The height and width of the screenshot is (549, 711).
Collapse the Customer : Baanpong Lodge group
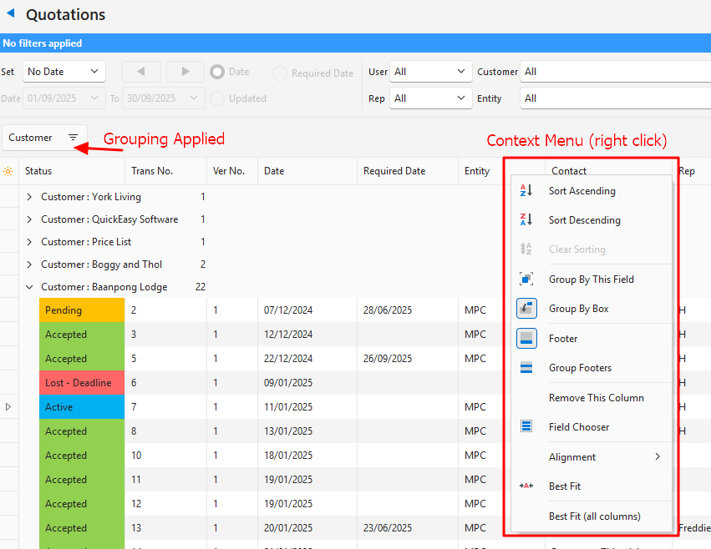[30, 287]
